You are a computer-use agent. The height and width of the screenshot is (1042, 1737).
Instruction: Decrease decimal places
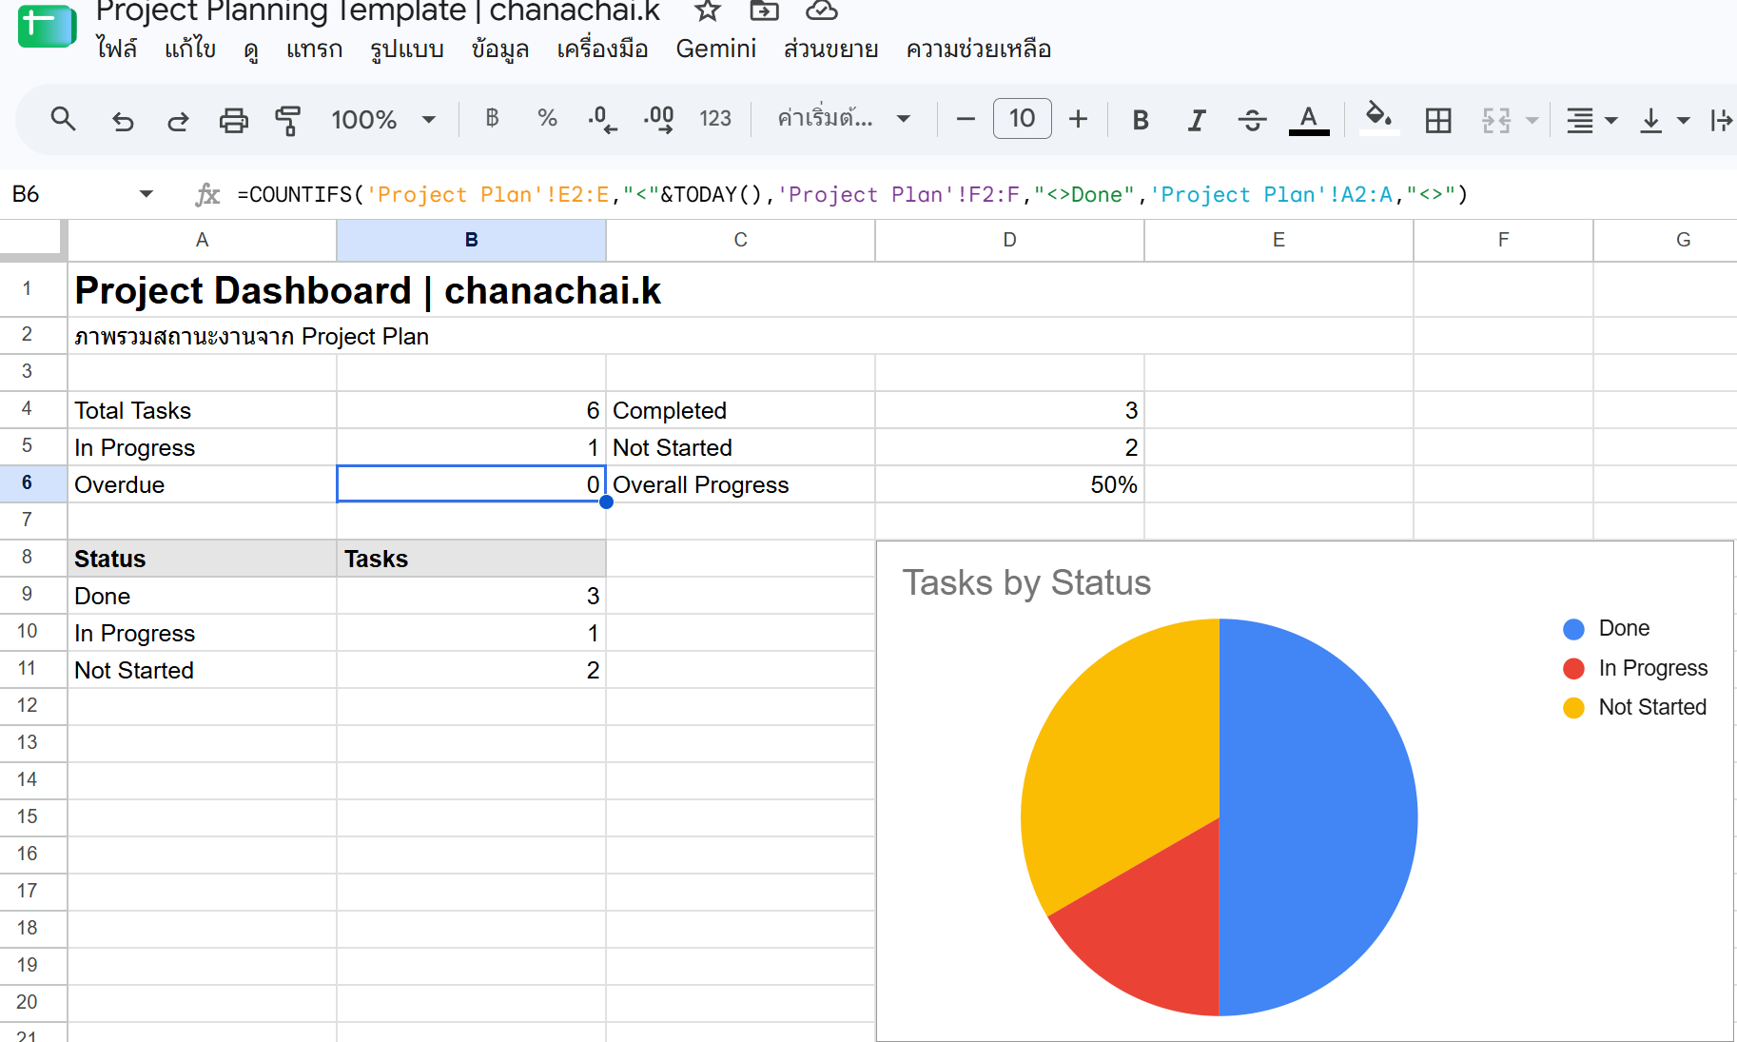coord(602,119)
